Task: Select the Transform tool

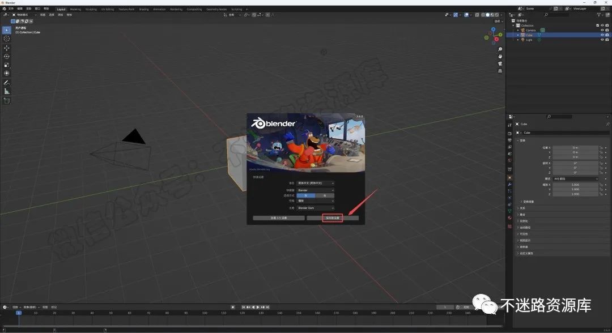Action: (x=7, y=73)
